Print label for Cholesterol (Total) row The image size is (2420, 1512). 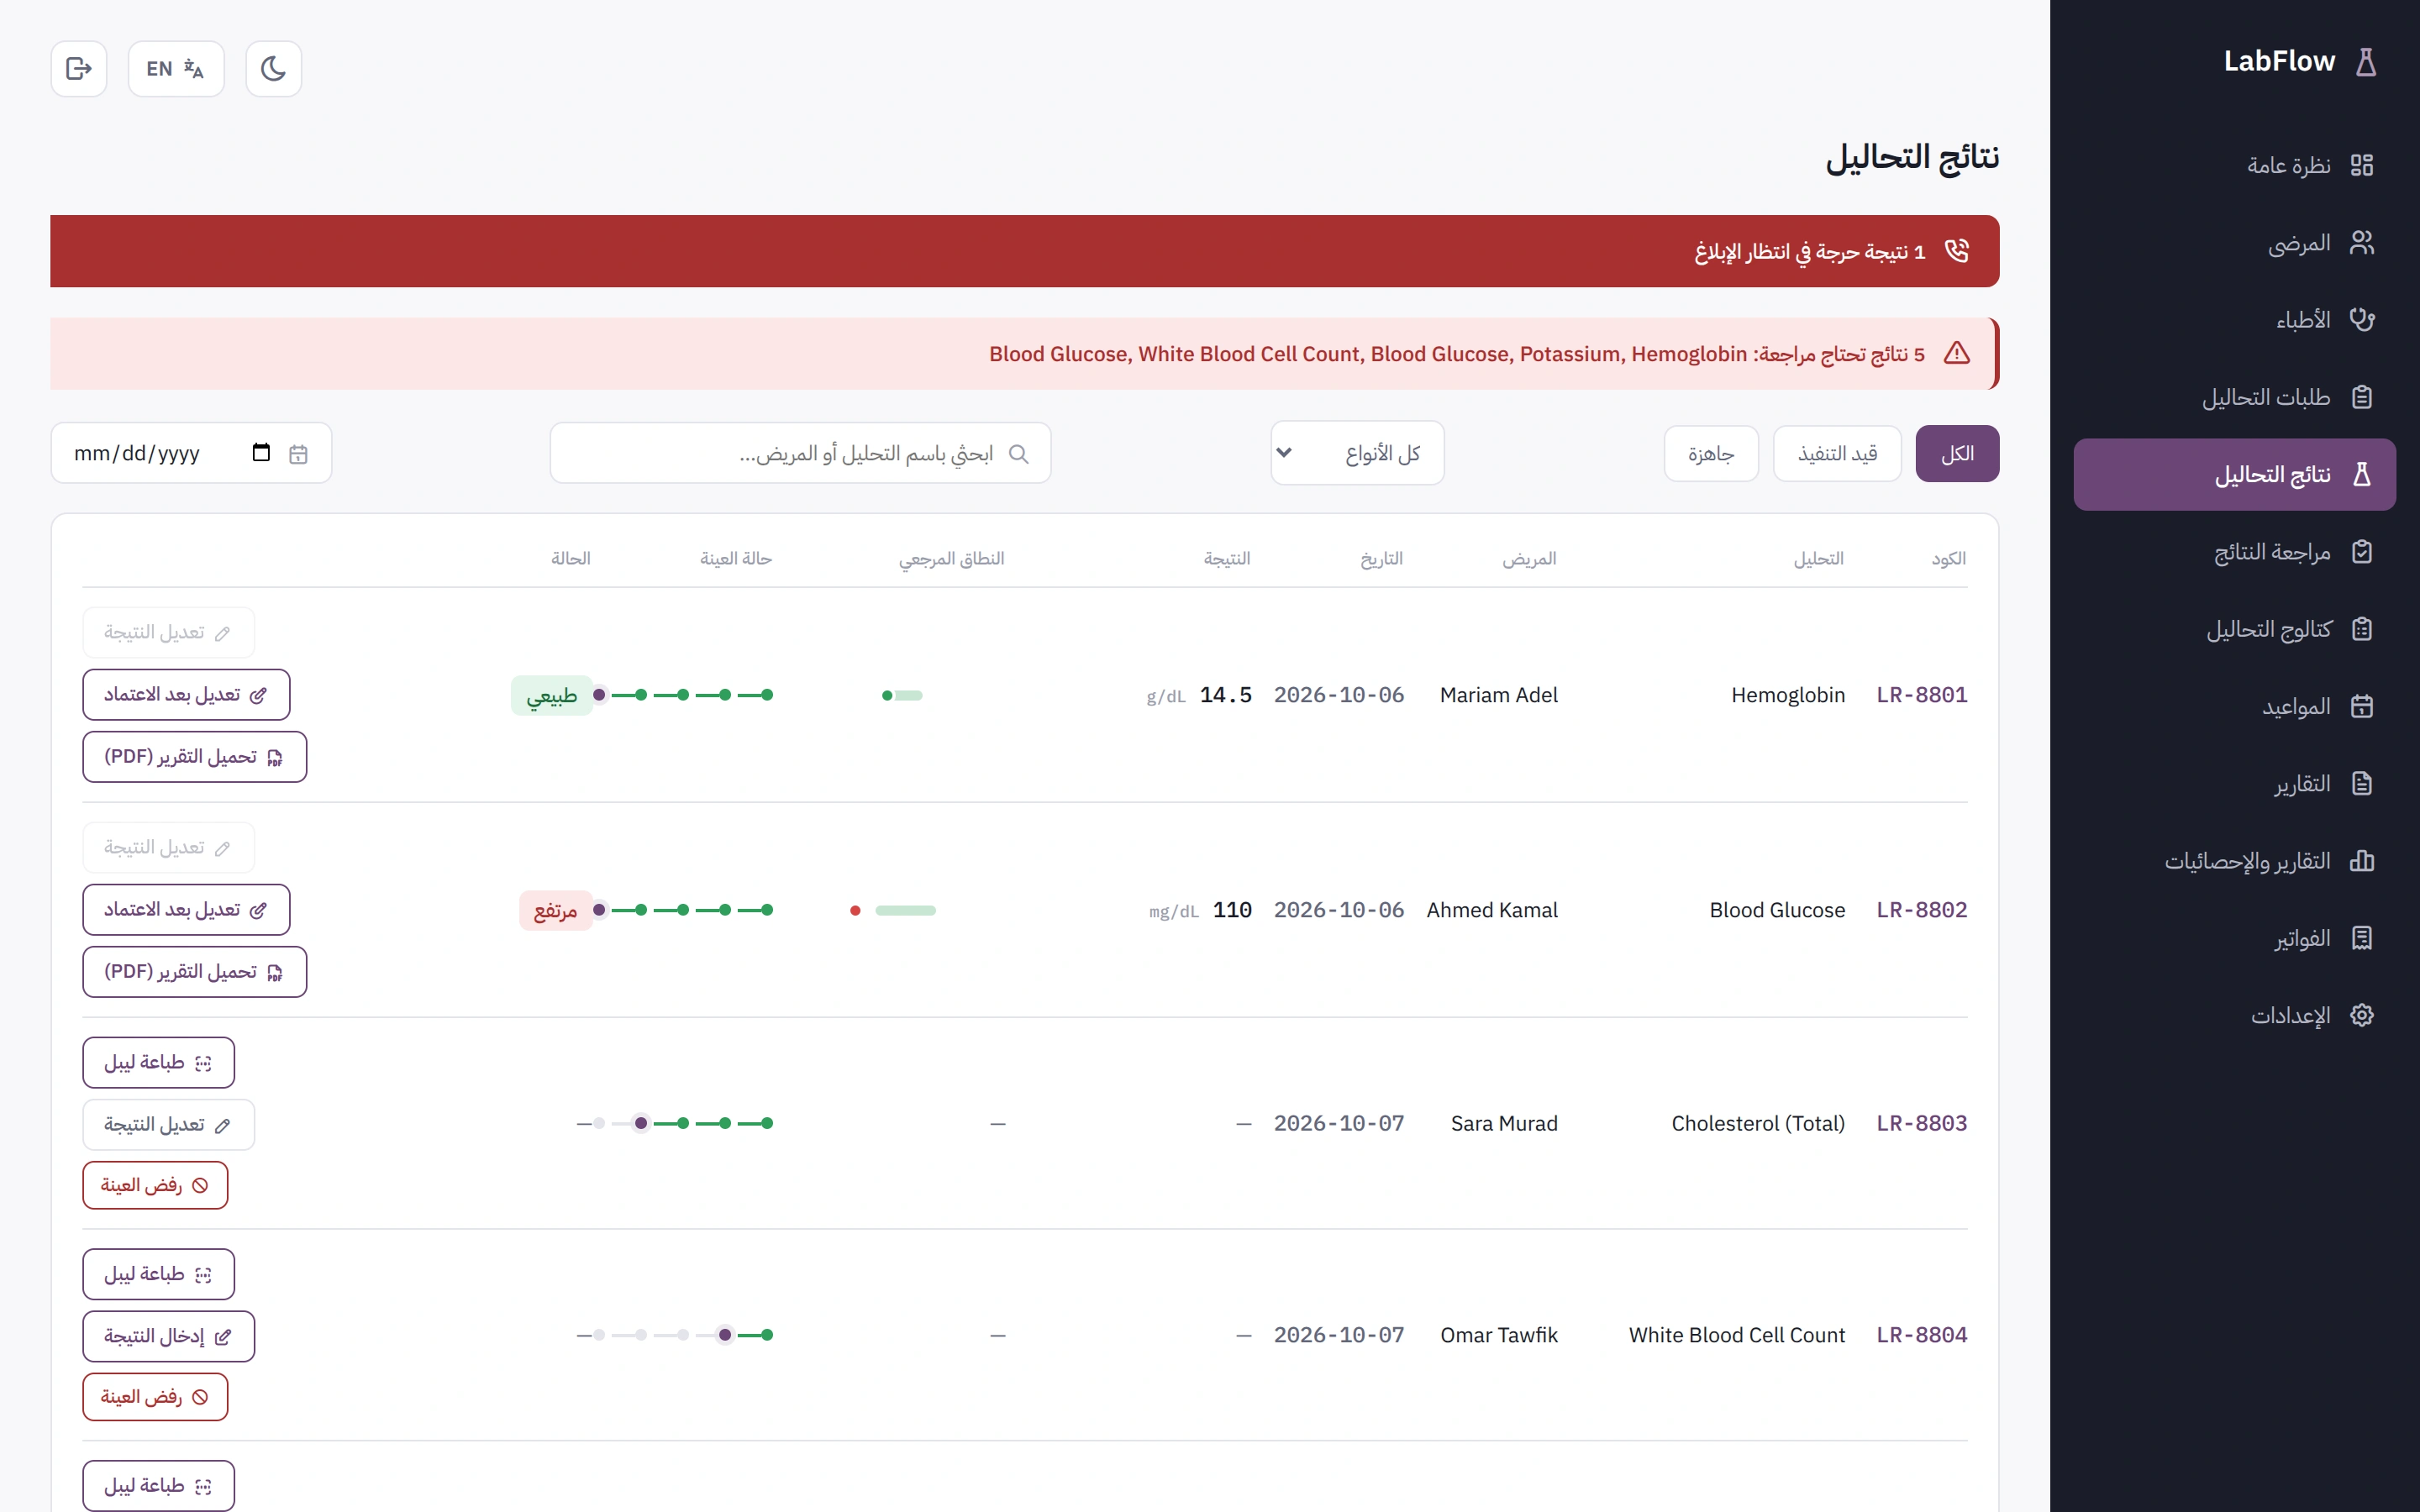pos(159,1063)
